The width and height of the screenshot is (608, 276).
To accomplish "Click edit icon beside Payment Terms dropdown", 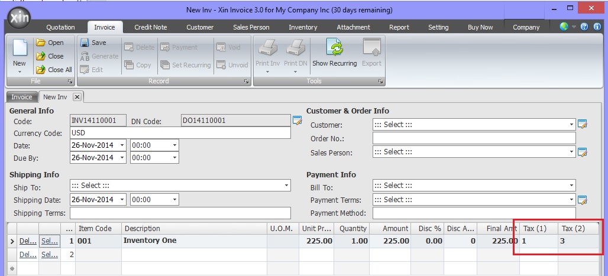I will (583, 200).
